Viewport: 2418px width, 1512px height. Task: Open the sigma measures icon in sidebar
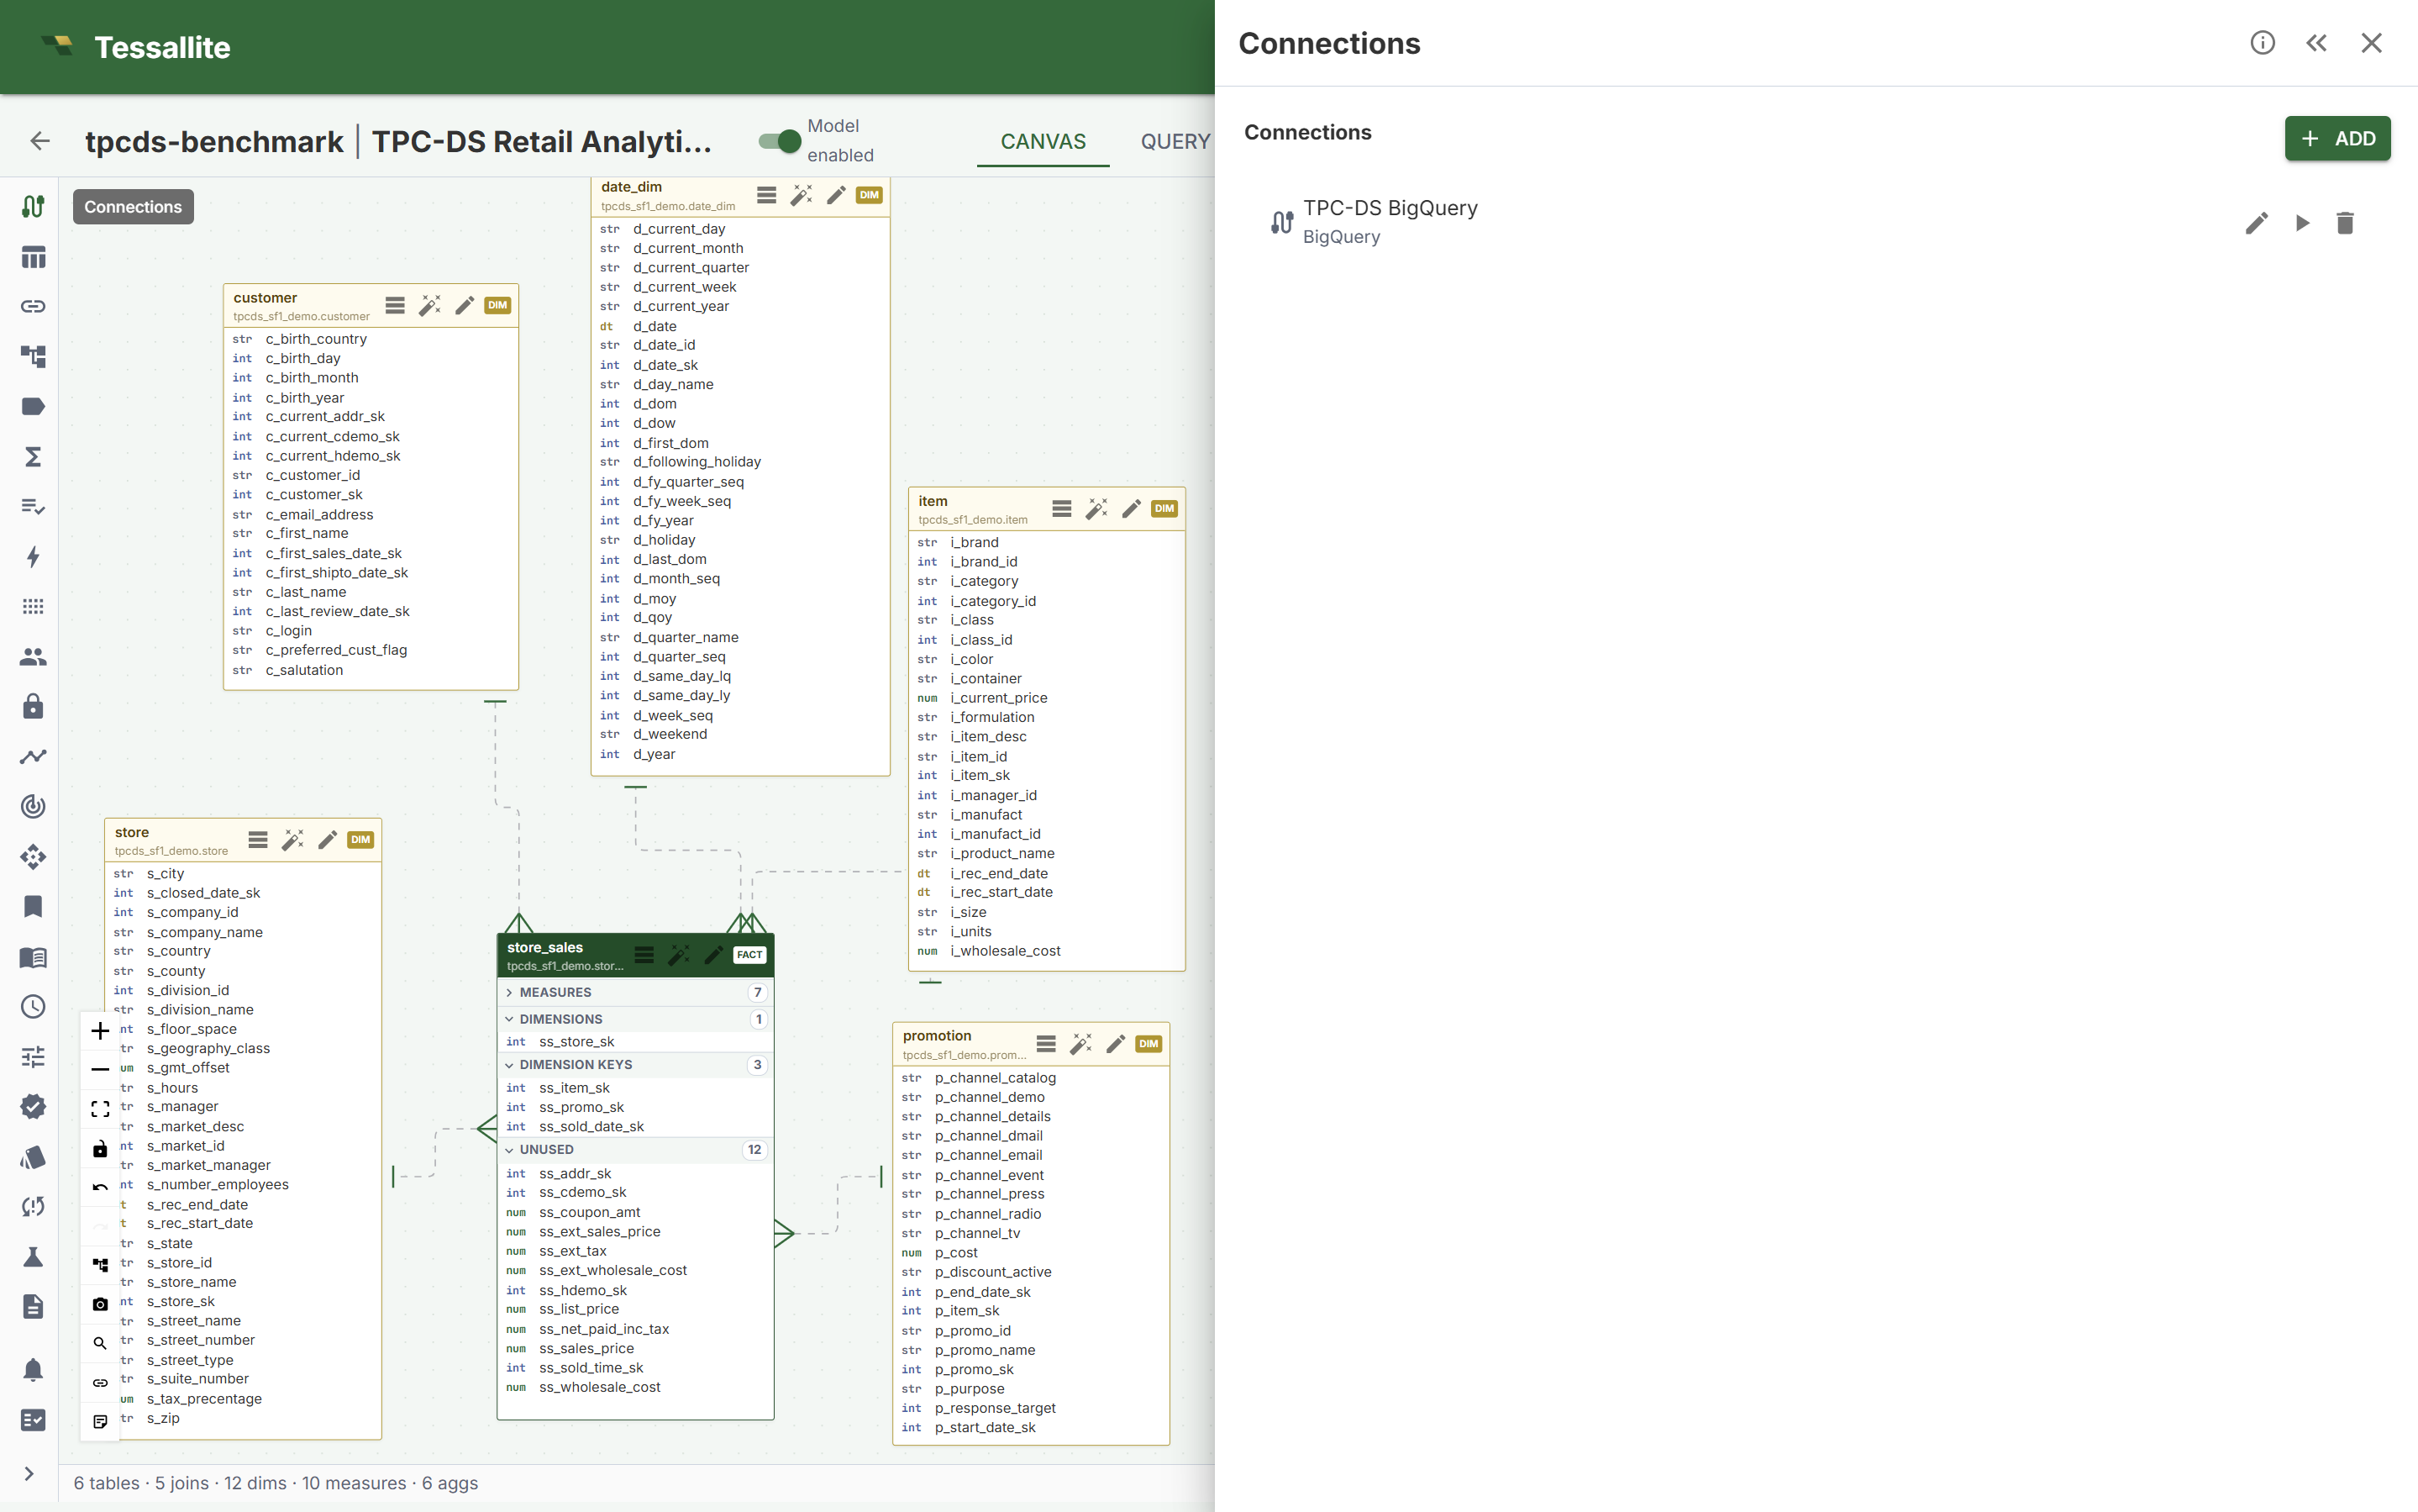pyautogui.click(x=33, y=457)
